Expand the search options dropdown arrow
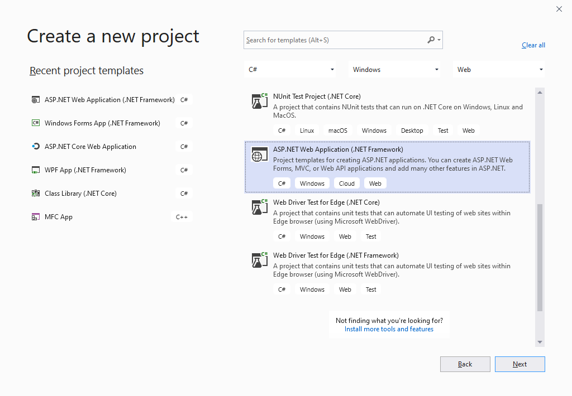Viewport: 572px width, 396px height. 439,40
